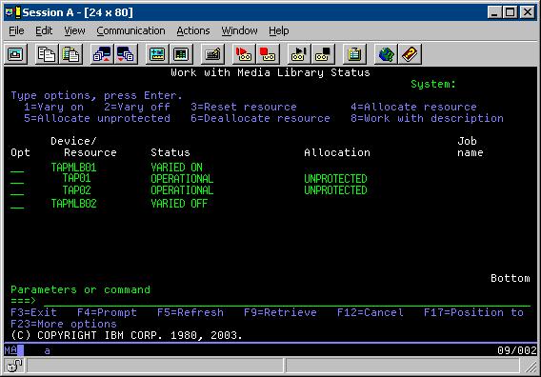This screenshot has height=377, width=541.
Task: Click the Send File to Host icon
Action: coord(102,54)
